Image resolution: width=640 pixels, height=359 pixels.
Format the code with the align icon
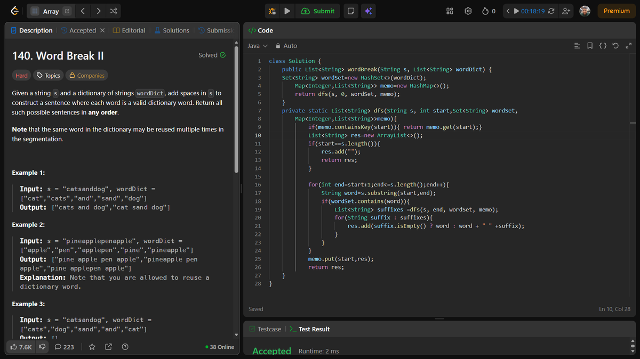(577, 46)
